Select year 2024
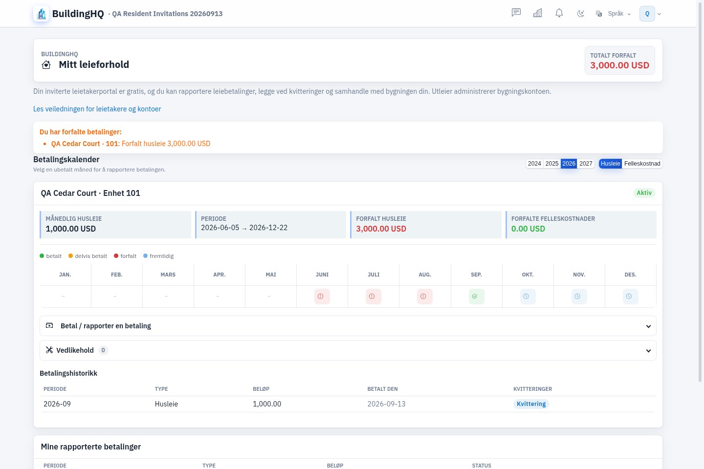The height and width of the screenshot is (469, 704). tap(534, 164)
